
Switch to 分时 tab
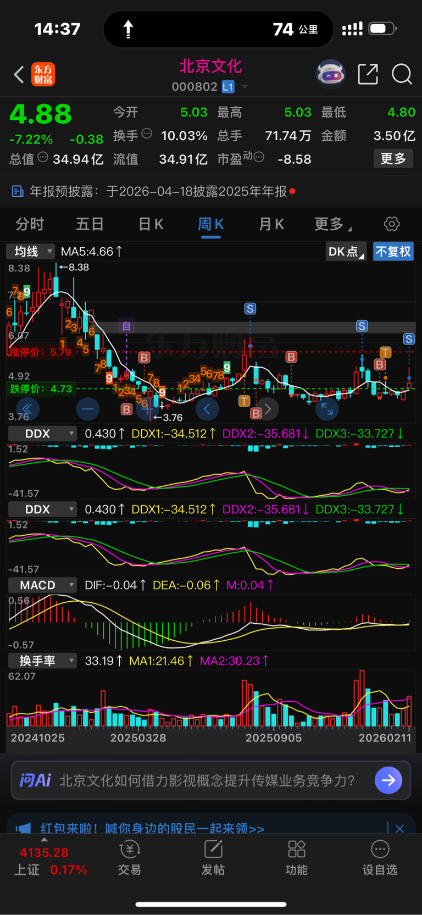point(30,224)
